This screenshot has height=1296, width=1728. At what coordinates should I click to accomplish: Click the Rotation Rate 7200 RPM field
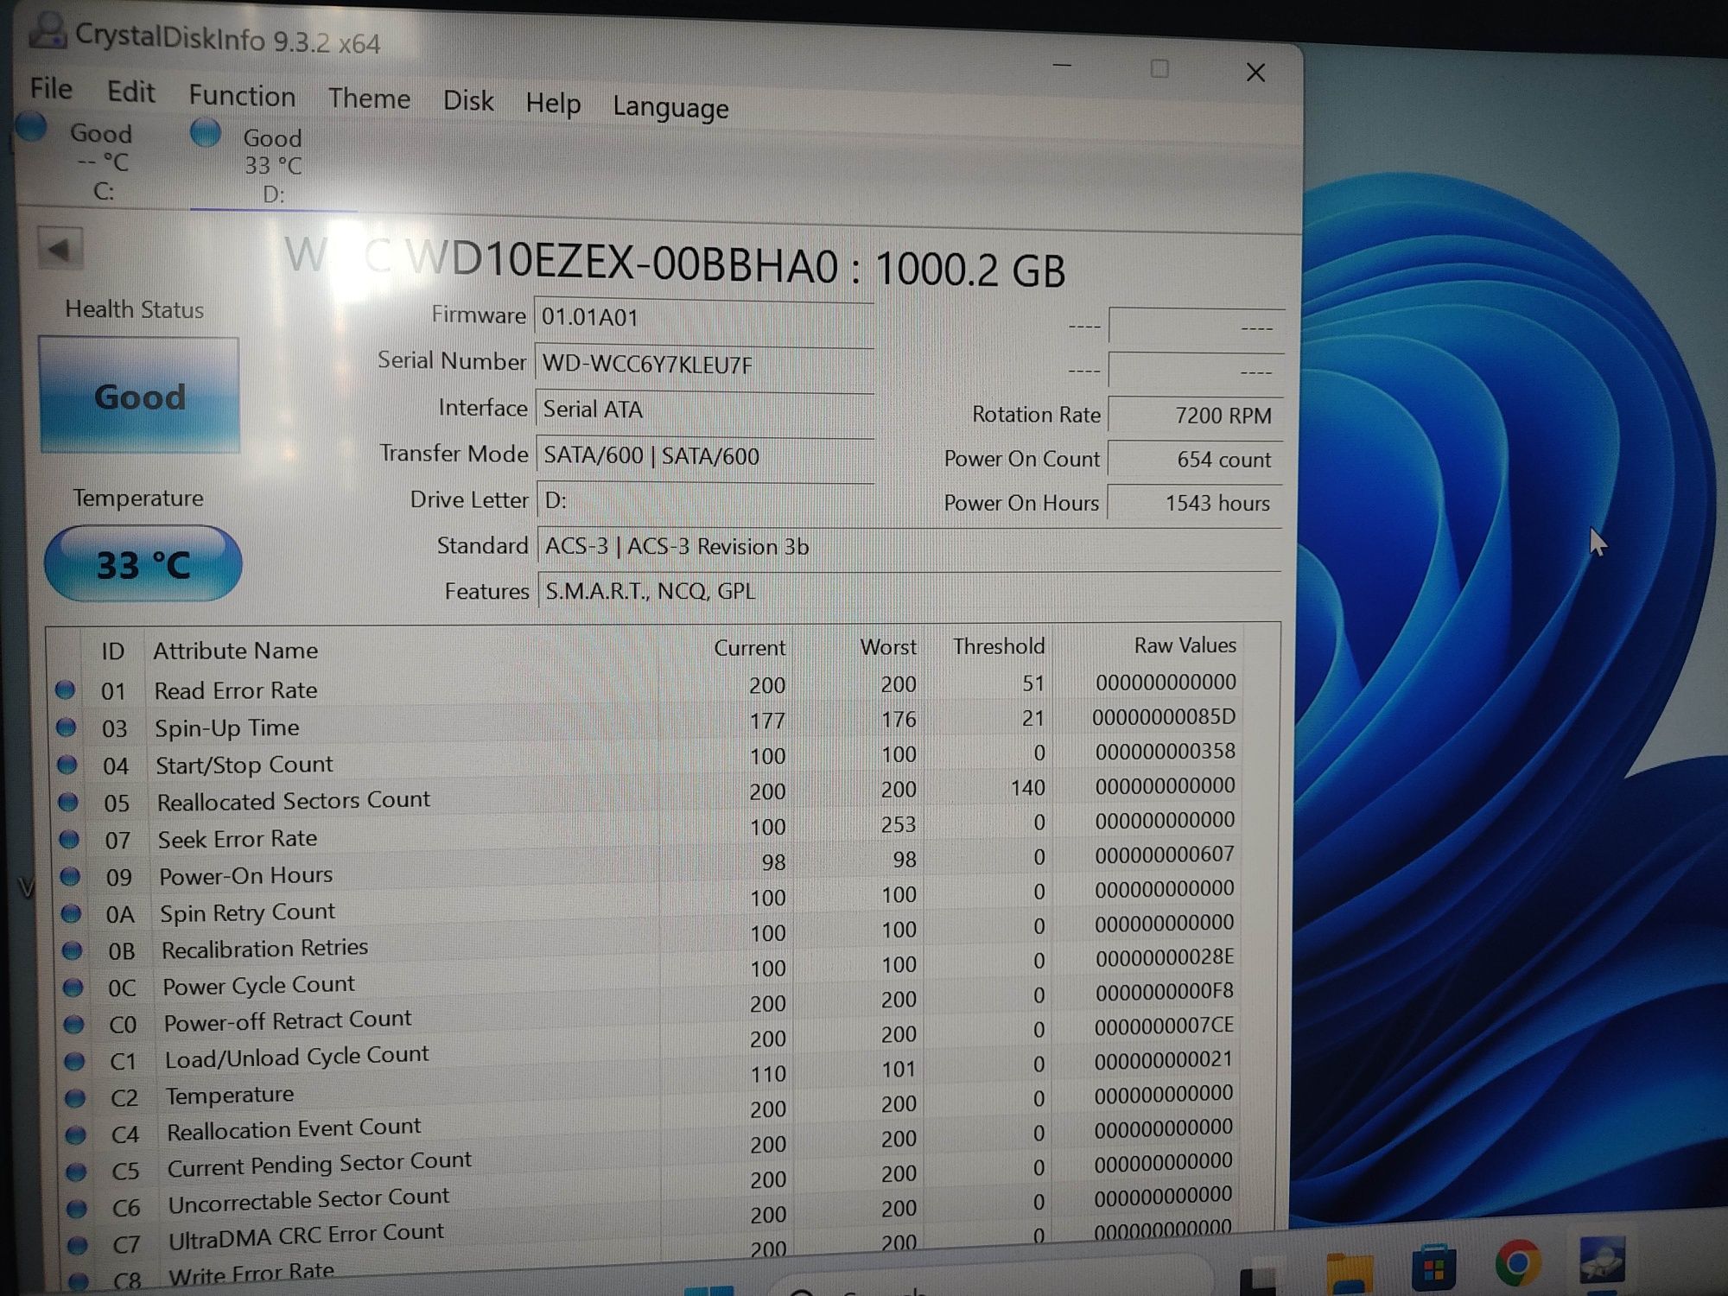1197,416
